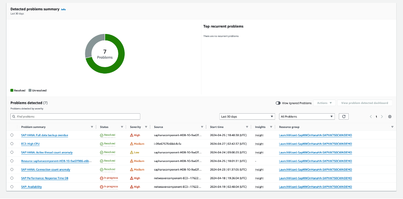Select radio for Connection count anomaly
The height and width of the screenshot is (199, 403).
coord(12,169)
